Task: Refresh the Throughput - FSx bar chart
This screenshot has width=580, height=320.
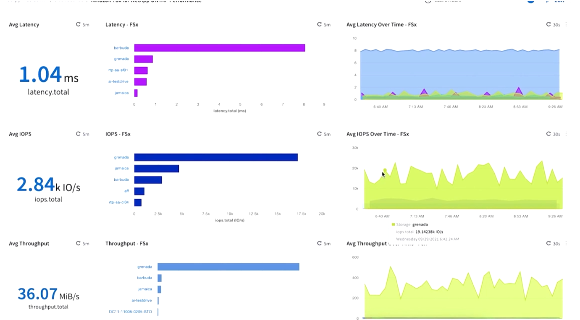Action: 319,244
